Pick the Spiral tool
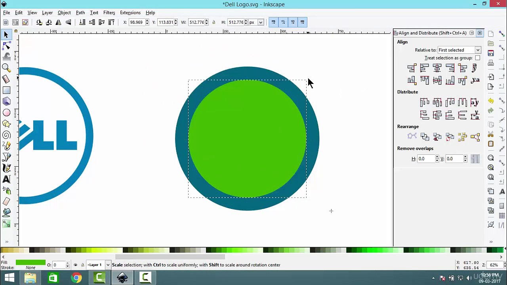The height and width of the screenshot is (285, 507). tap(6, 135)
